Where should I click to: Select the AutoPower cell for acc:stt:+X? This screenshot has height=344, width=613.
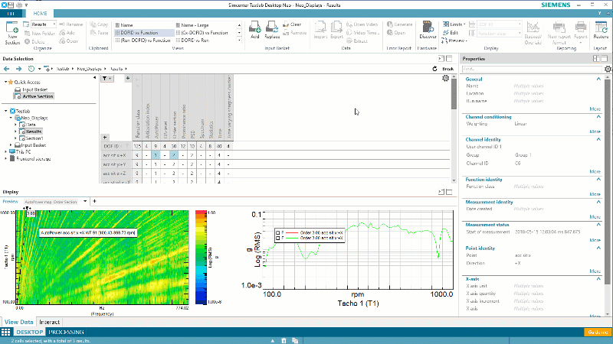click(155, 155)
